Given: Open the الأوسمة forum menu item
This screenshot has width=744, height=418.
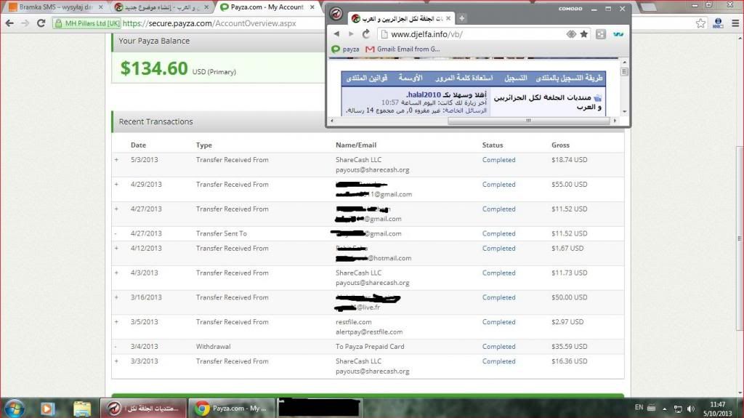Looking at the screenshot, I should pyautogui.click(x=411, y=78).
